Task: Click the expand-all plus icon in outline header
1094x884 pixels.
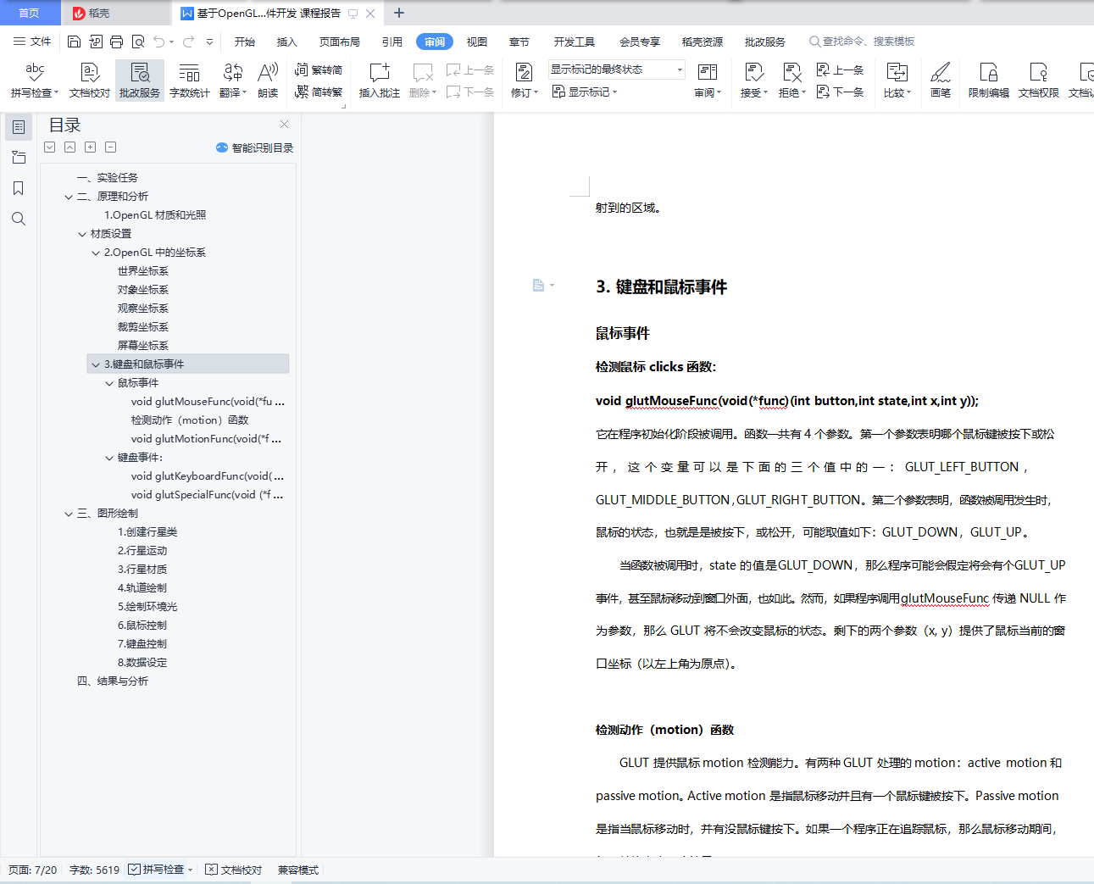Action: (x=91, y=147)
